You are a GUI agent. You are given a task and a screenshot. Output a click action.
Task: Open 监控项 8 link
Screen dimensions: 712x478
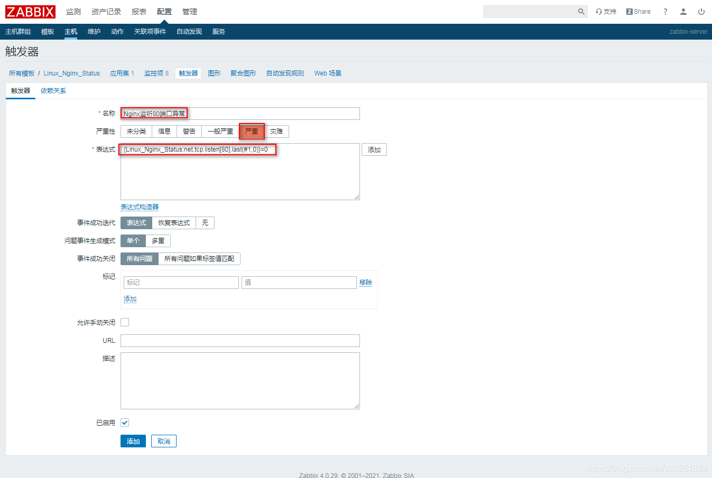(156, 73)
